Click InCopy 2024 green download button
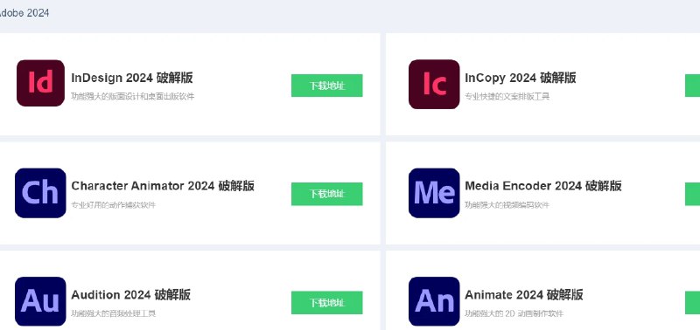 tap(692, 86)
